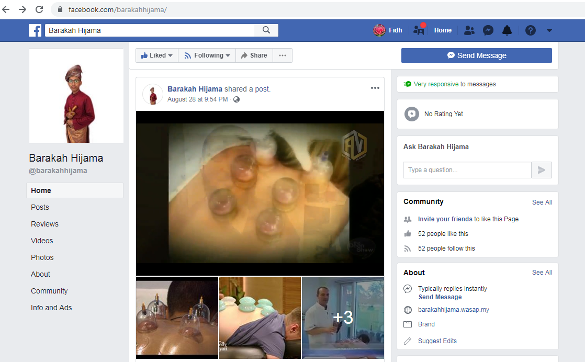Click the @barakahhijama username text
The image size is (585, 362).
point(58,171)
